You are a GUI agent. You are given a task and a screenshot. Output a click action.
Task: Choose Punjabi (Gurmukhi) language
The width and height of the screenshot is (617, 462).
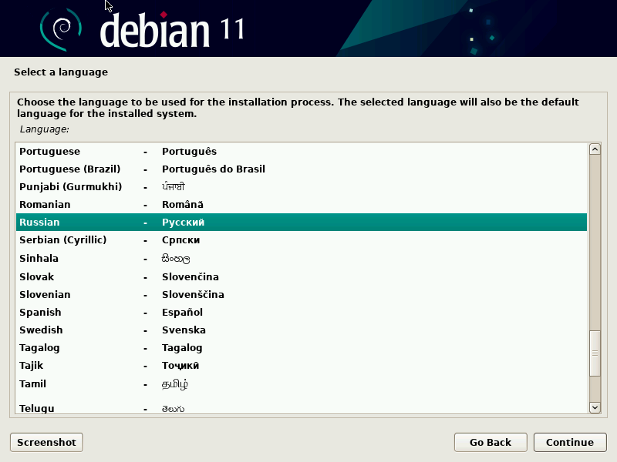pos(302,186)
